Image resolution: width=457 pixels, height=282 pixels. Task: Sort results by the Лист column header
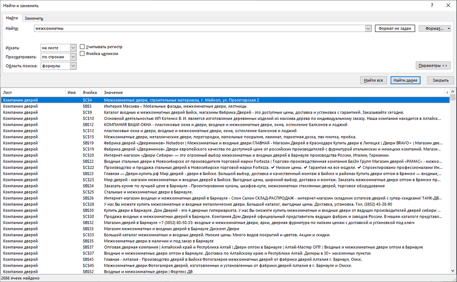[33, 92]
